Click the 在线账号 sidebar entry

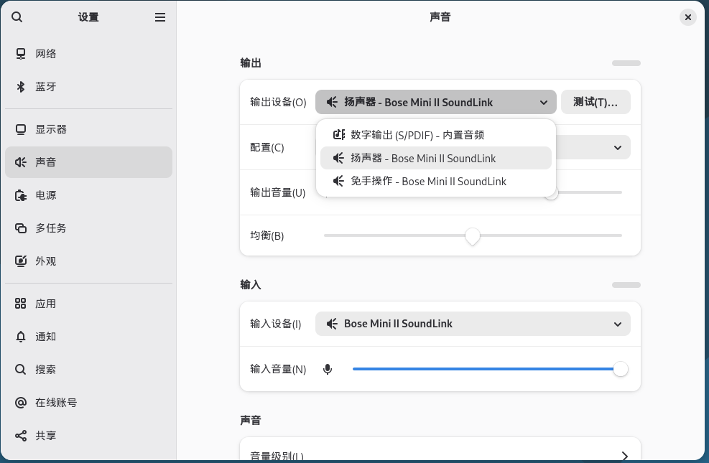click(x=88, y=403)
